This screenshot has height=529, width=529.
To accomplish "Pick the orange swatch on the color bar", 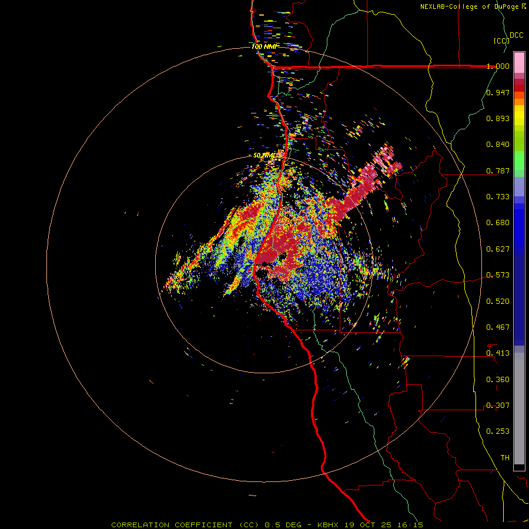I will pos(519,102).
